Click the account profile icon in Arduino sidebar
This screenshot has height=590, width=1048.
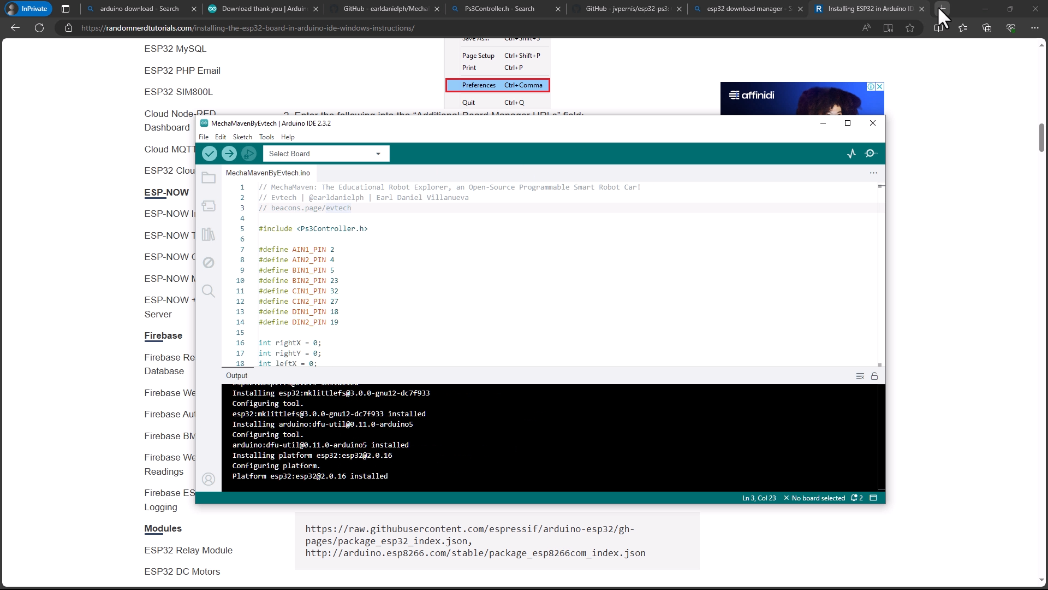209,479
